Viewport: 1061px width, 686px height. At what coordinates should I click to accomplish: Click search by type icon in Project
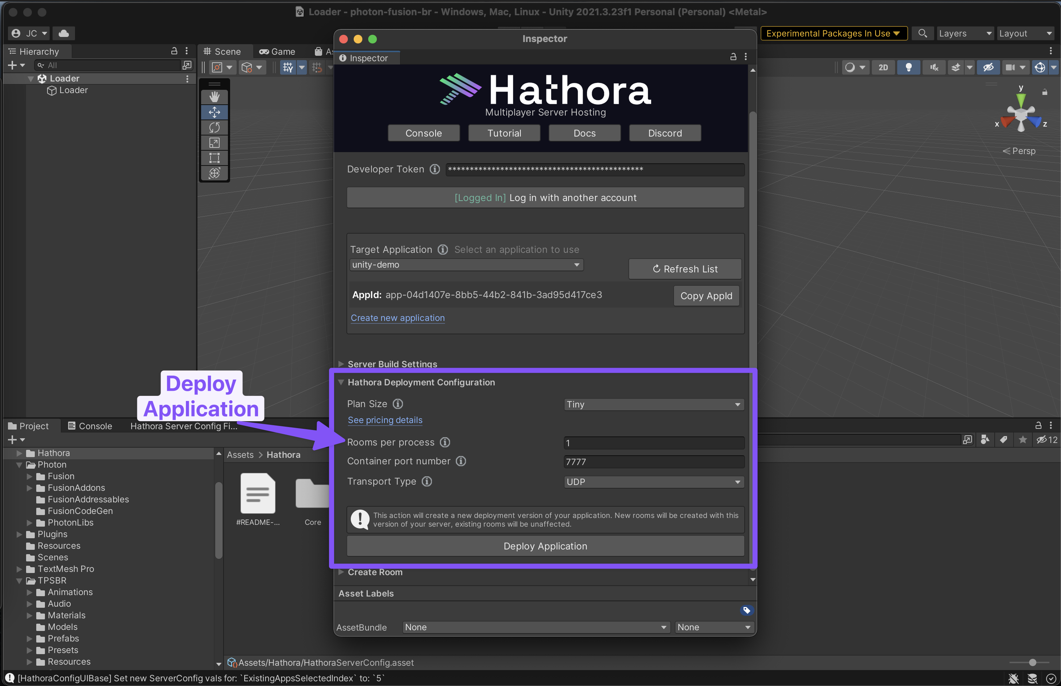(985, 440)
